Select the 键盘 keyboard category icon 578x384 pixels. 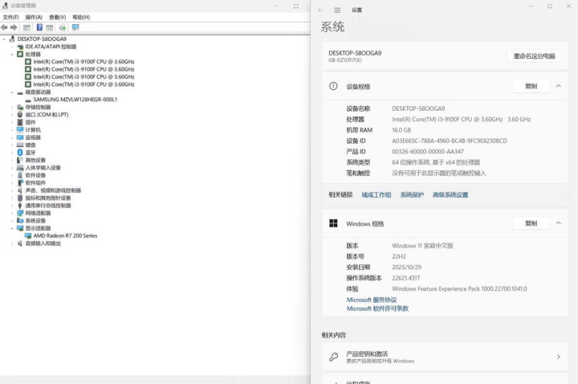pos(20,145)
